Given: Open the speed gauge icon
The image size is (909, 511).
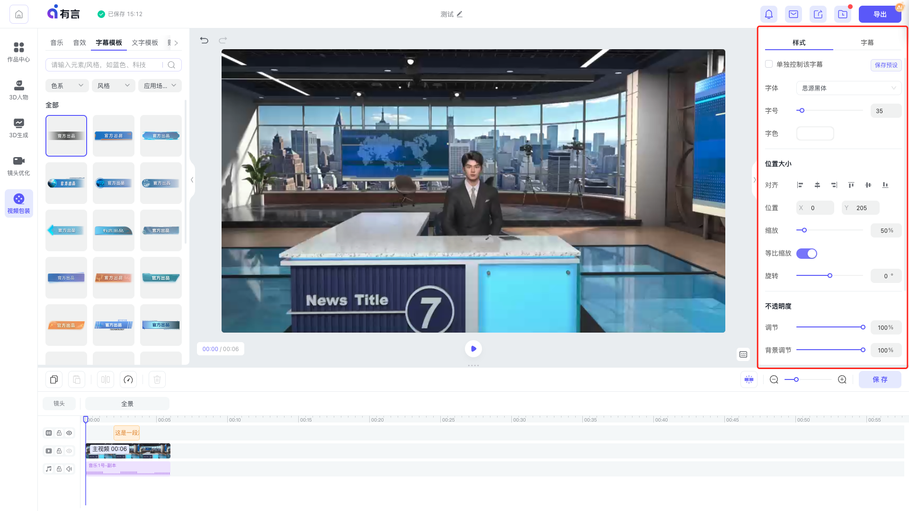Looking at the screenshot, I should 128,379.
